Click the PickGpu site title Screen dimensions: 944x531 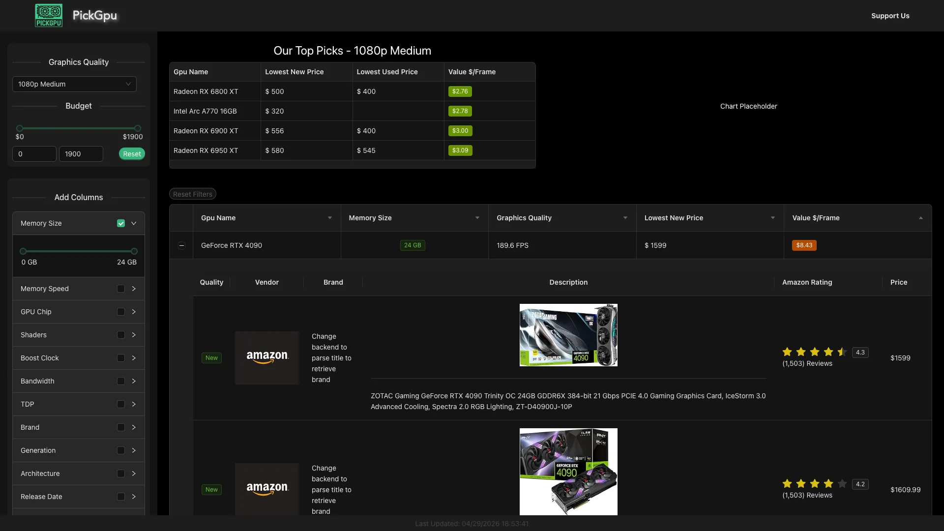point(94,15)
